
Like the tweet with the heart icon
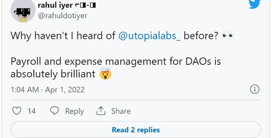(17, 111)
